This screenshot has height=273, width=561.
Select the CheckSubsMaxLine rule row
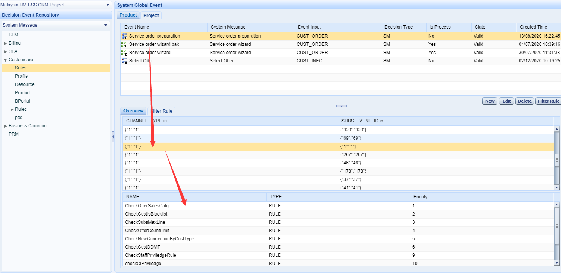(x=338, y=222)
